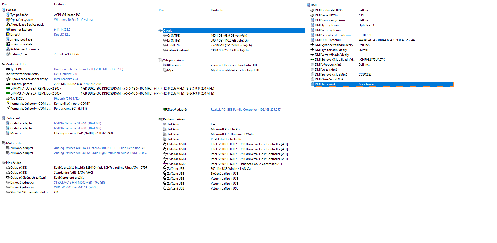Click the DIMM1 memory module icon
This screenshot has height=243, width=497.
pyautogui.click(x=8, y=89)
